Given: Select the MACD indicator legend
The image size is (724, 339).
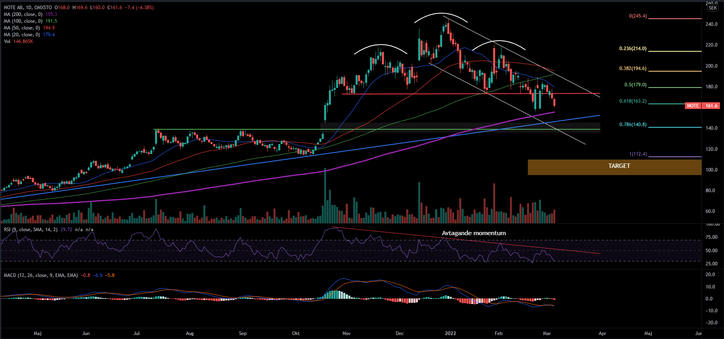Looking at the screenshot, I should tap(41, 275).
